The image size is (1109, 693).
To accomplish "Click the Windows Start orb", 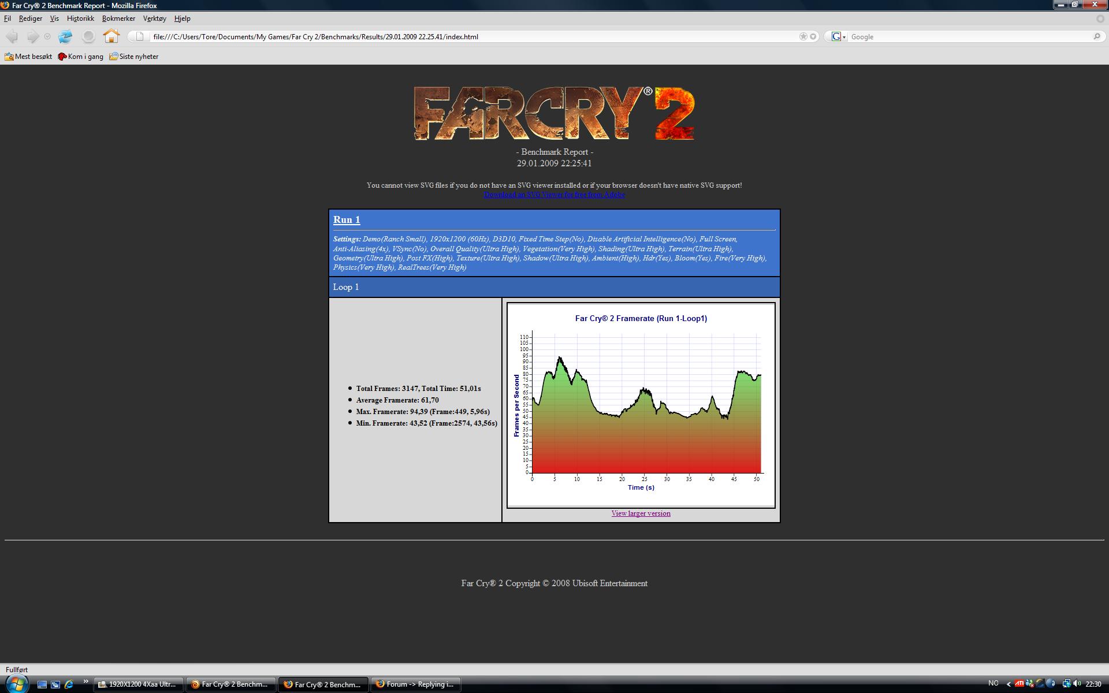I will [x=16, y=684].
